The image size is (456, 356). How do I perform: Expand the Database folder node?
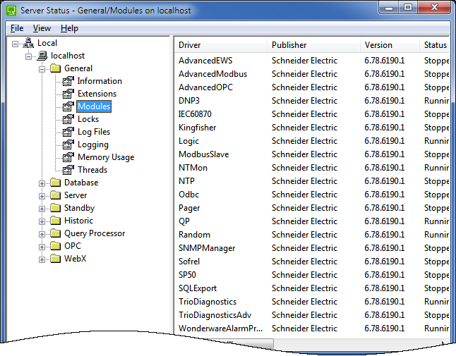pos(42,183)
